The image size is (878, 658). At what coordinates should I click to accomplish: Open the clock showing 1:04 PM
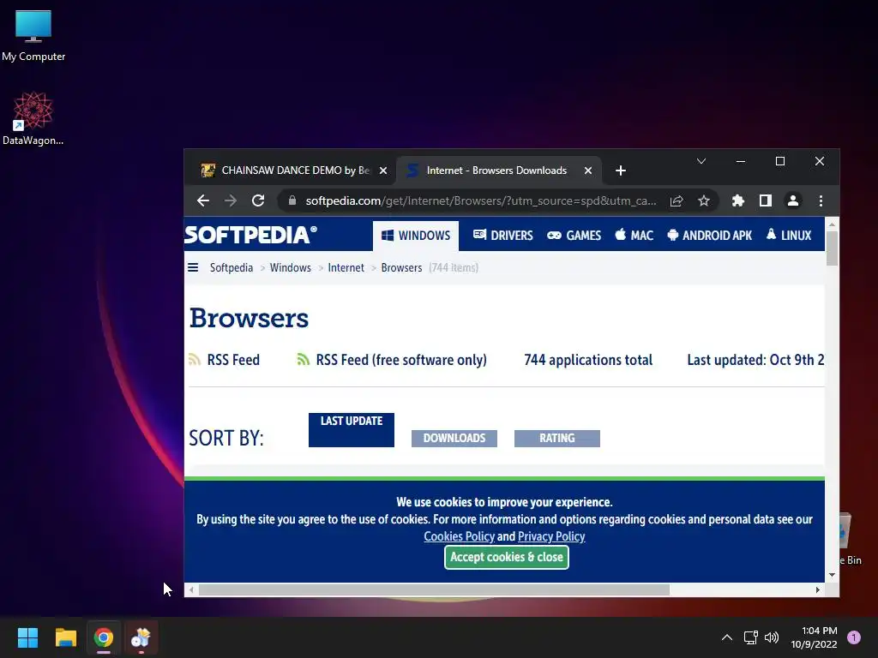814,637
